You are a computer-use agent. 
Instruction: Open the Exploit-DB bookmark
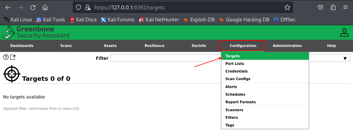coord(199,20)
